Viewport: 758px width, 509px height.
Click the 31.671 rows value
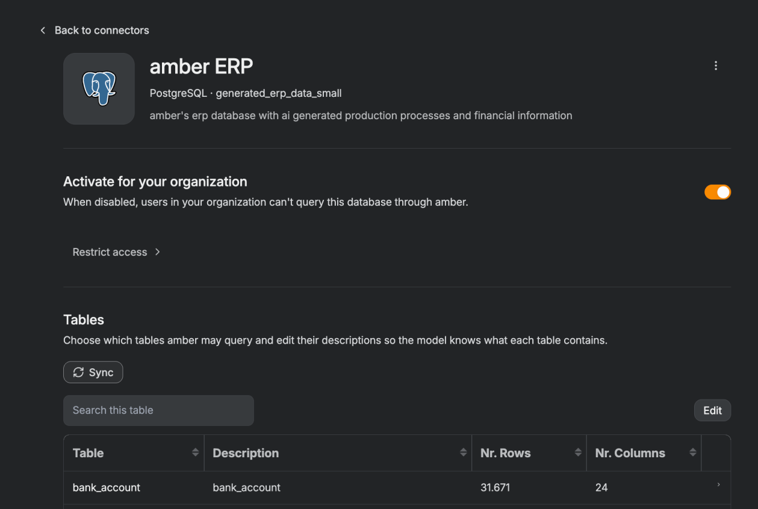[x=495, y=488]
